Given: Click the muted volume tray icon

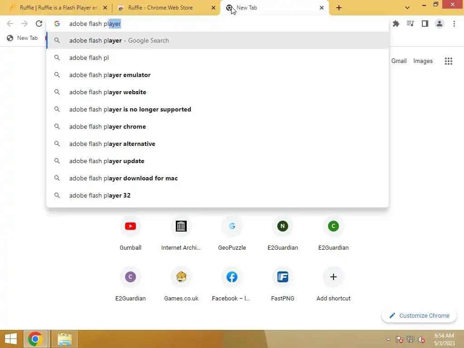Looking at the screenshot, I should [x=421, y=339].
